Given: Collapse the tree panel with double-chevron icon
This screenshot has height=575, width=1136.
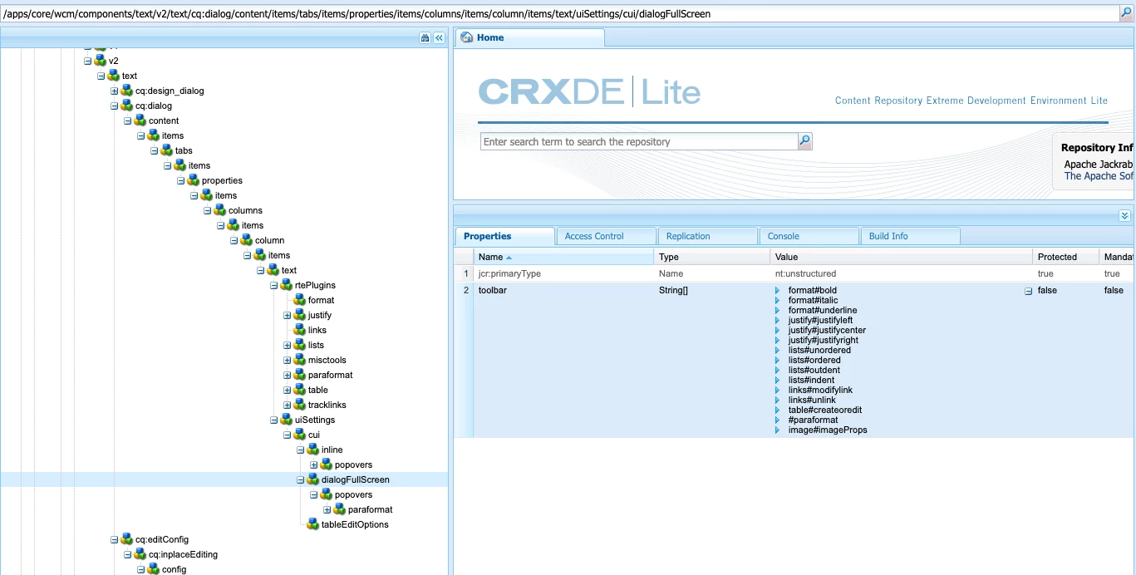Looking at the screenshot, I should (439, 37).
